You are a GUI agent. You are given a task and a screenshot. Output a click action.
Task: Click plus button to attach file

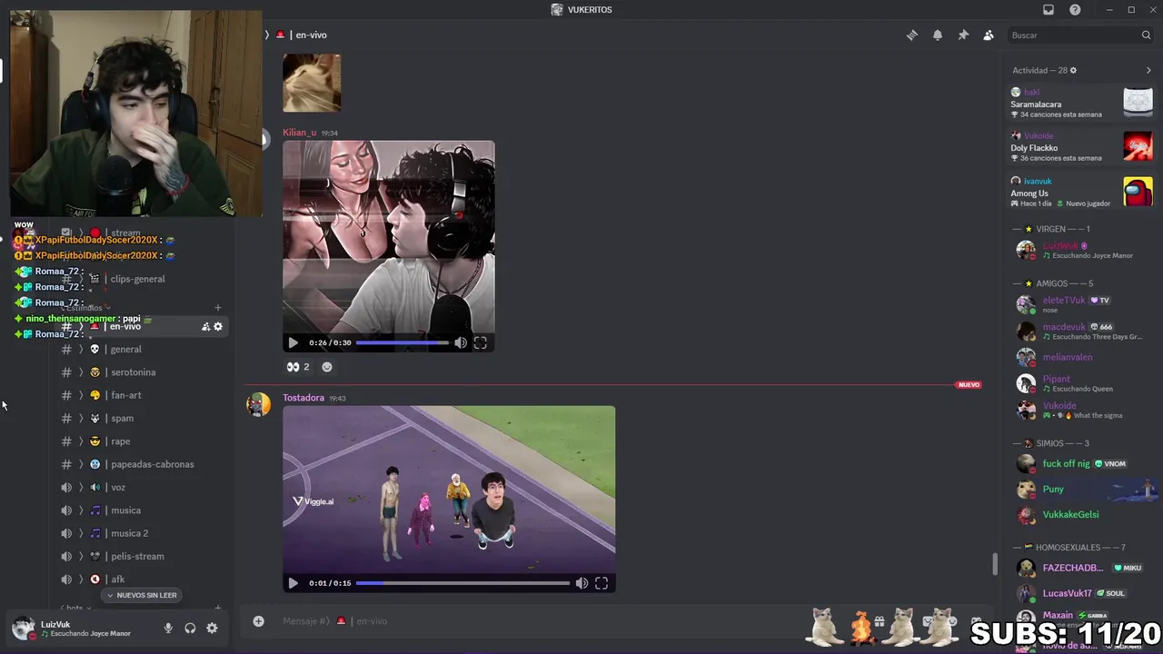point(258,621)
